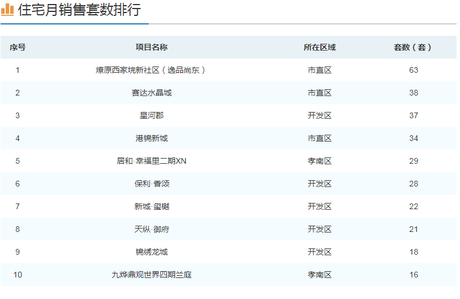Click 孝南区 in the row ranked 5
The image size is (460, 299).
[319, 161]
